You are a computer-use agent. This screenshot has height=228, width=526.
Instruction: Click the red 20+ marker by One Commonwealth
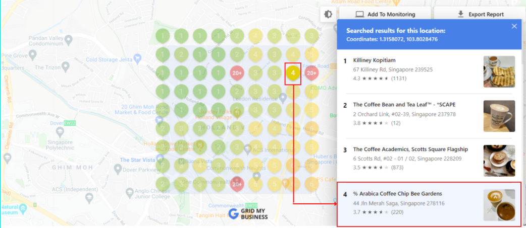(x=237, y=184)
